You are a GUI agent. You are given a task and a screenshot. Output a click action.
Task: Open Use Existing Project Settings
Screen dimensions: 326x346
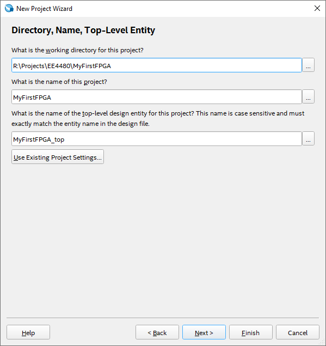[x=58, y=157]
